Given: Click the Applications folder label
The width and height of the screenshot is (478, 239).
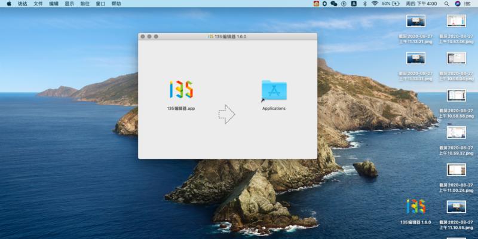Looking at the screenshot, I should tap(274, 108).
